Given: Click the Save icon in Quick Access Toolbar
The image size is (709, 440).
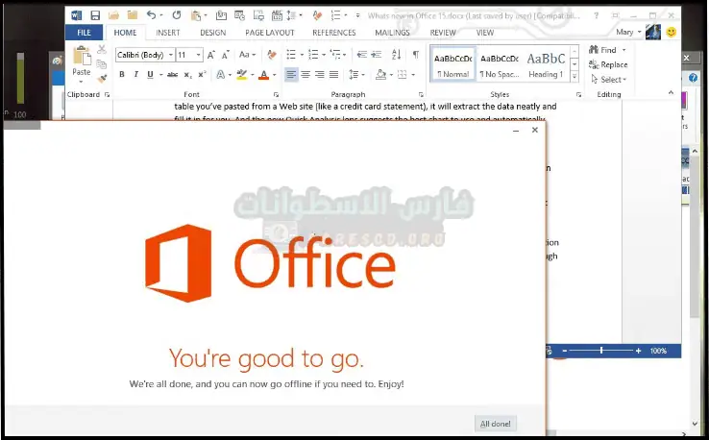Looking at the screenshot, I should (x=96, y=15).
